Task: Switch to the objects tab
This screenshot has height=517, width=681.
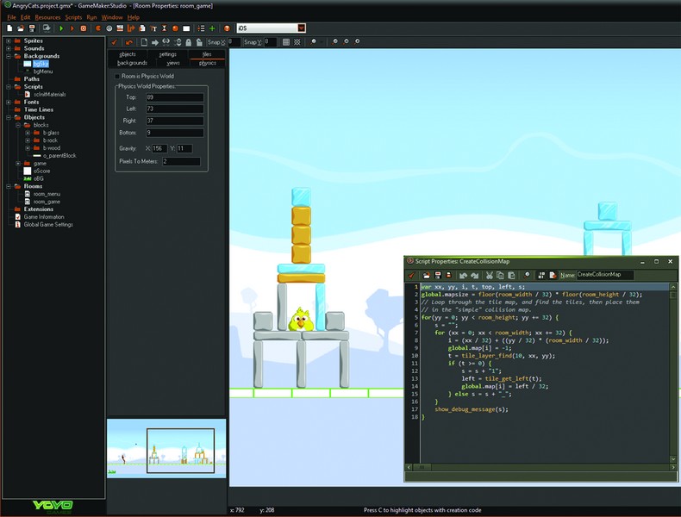Action: [x=128, y=54]
